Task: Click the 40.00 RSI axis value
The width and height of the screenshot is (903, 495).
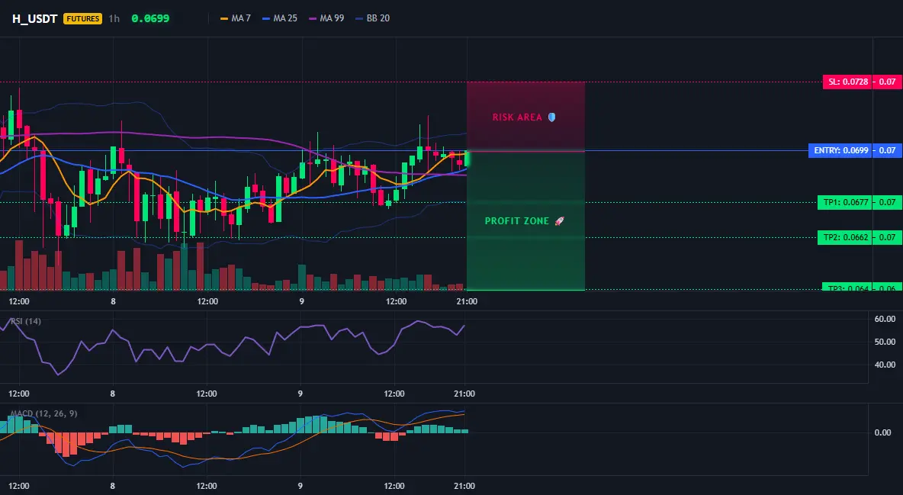Action: 885,365
